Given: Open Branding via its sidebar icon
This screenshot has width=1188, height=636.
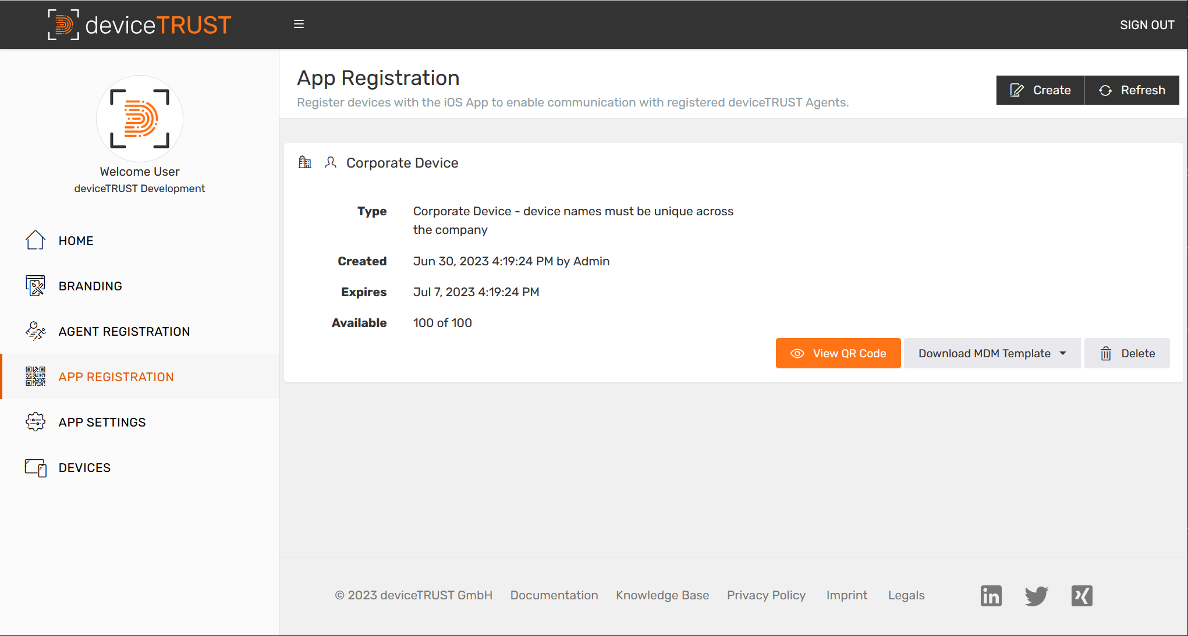Looking at the screenshot, I should (x=35, y=285).
